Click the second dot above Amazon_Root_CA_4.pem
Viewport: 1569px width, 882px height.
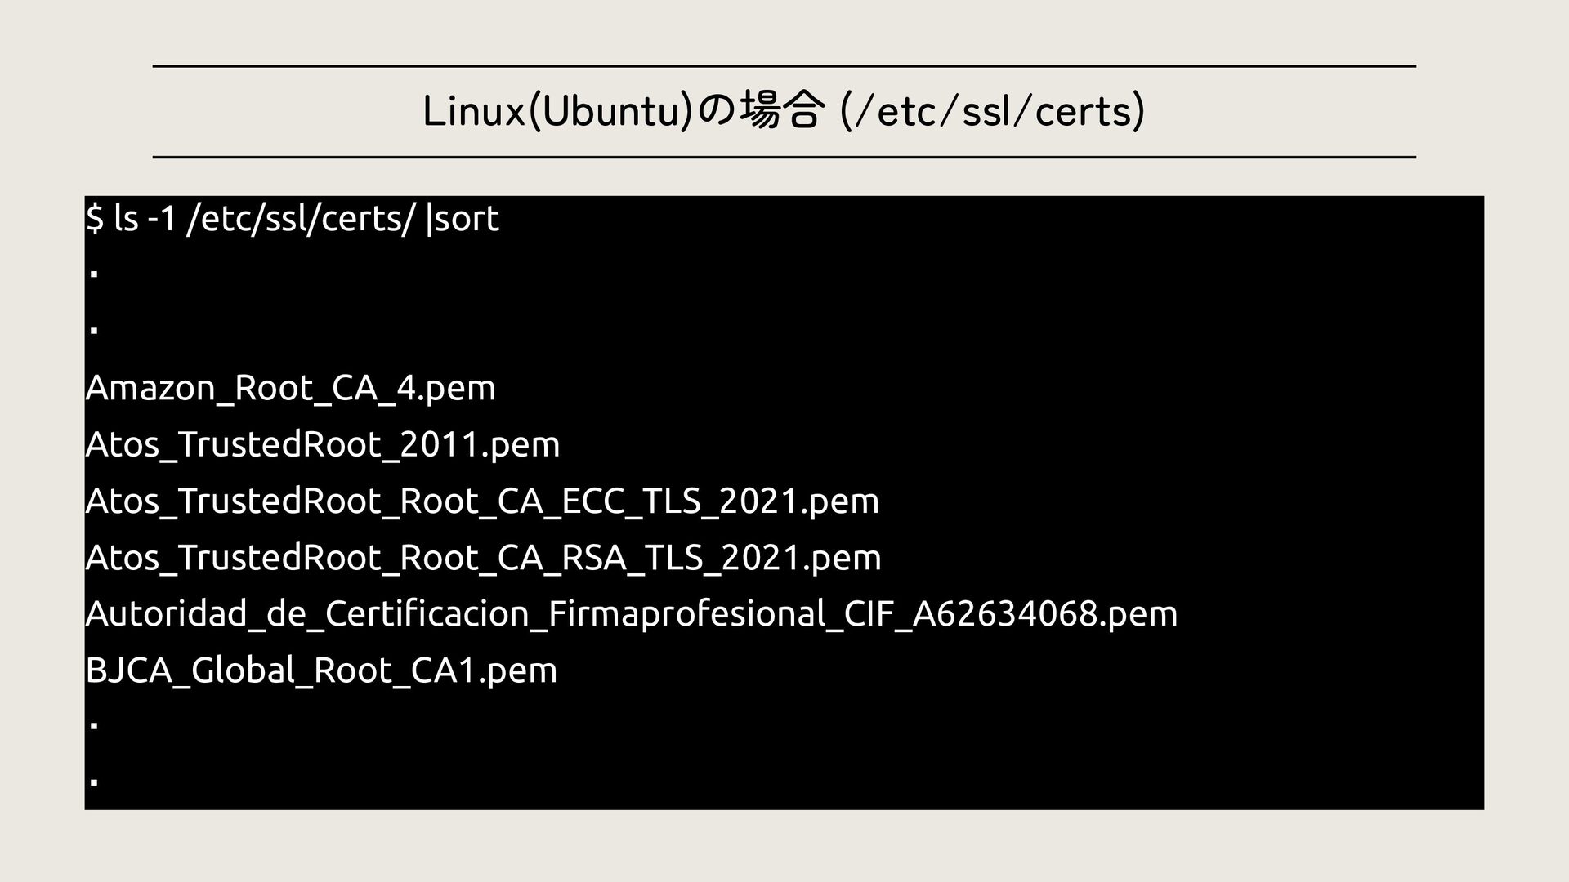click(94, 331)
